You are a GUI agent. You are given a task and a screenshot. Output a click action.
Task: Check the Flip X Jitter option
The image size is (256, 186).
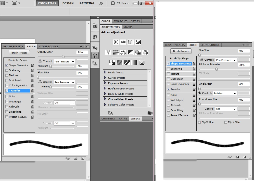199,122
